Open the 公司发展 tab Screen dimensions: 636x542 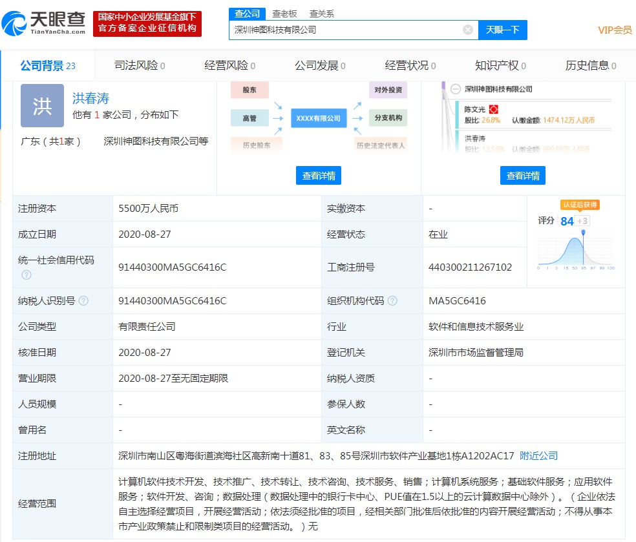(320, 66)
